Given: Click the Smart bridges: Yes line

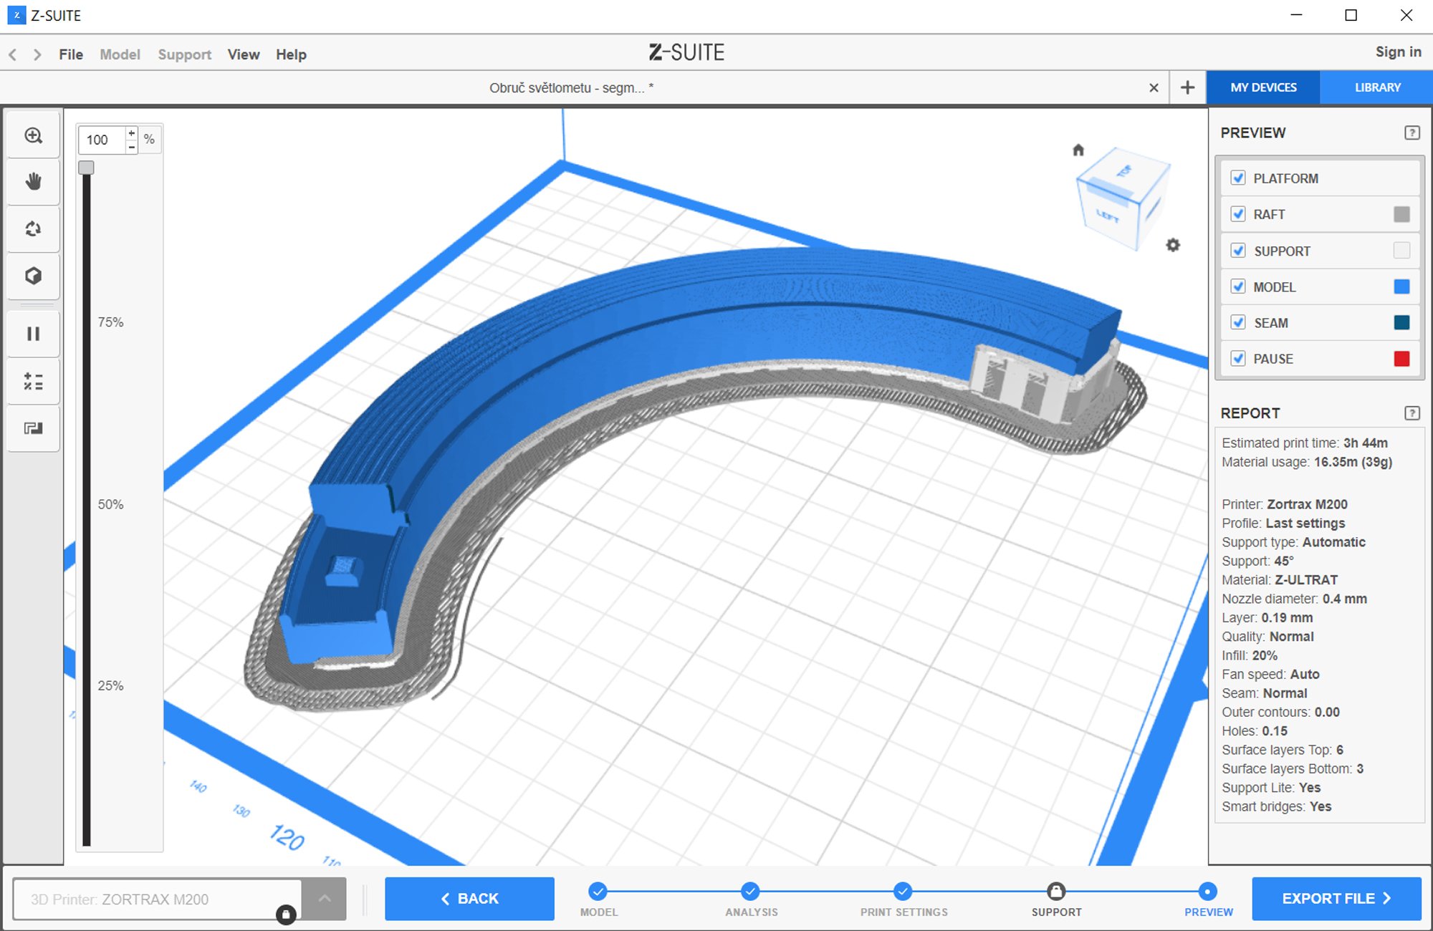Looking at the screenshot, I should 1277,806.
